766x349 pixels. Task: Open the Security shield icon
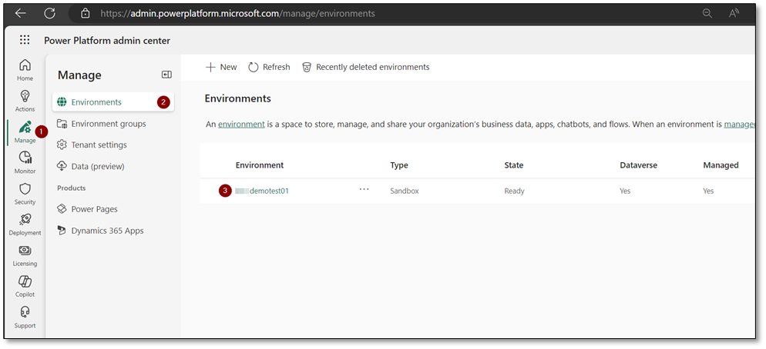point(25,193)
